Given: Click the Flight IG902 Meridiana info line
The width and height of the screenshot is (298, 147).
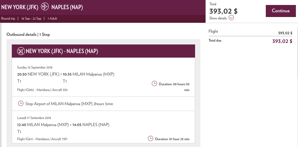Looking at the screenshot, I should coord(42,90).
